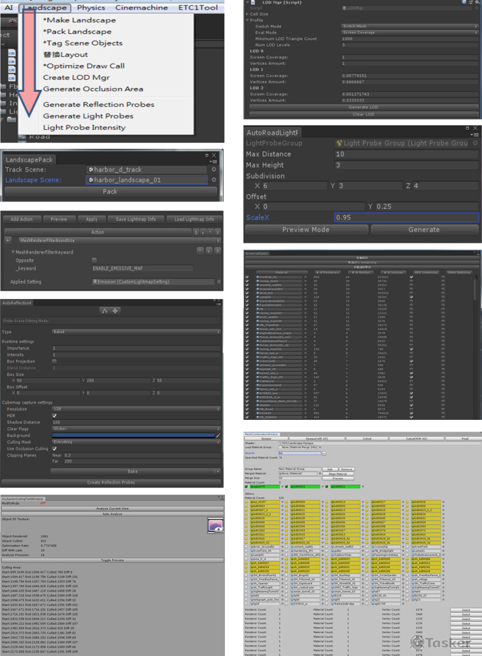Toggle Use Occlusion Culling checkbox

54,449
